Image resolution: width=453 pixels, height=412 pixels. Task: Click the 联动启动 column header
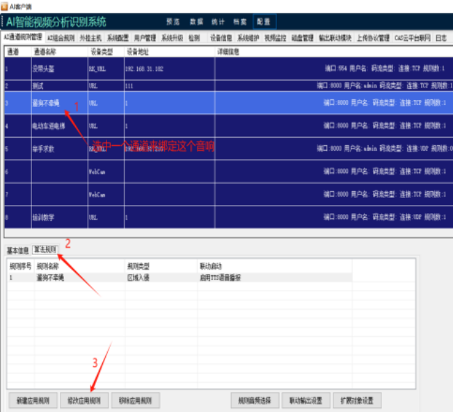[211, 266]
